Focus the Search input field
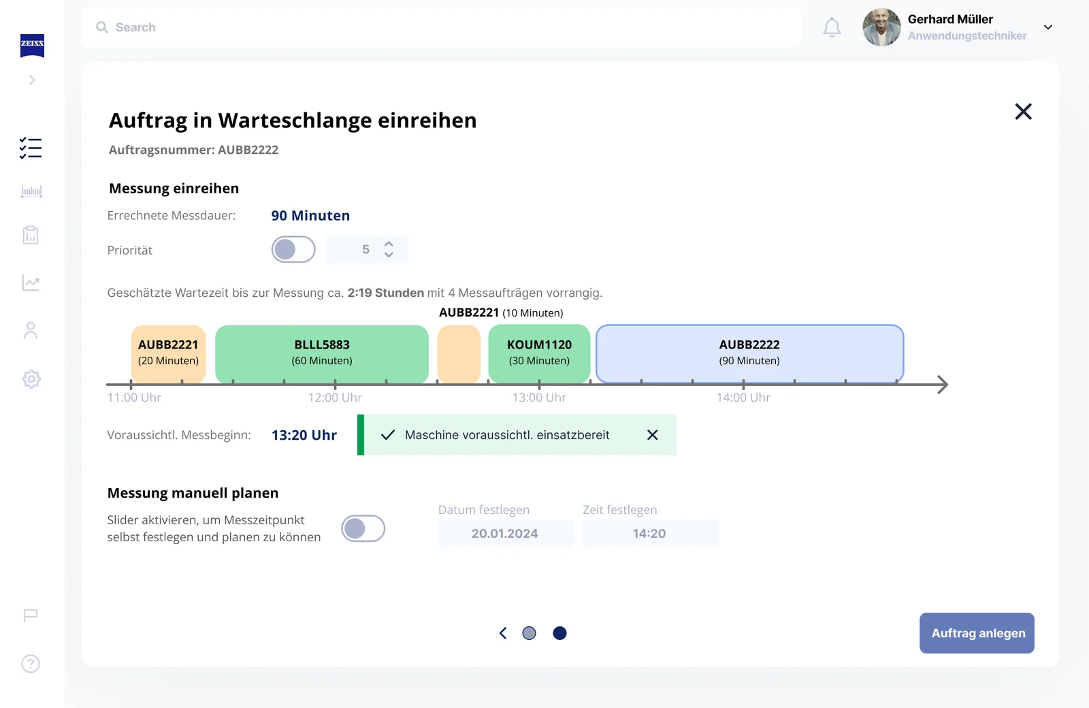The height and width of the screenshot is (708, 1089). (x=441, y=27)
